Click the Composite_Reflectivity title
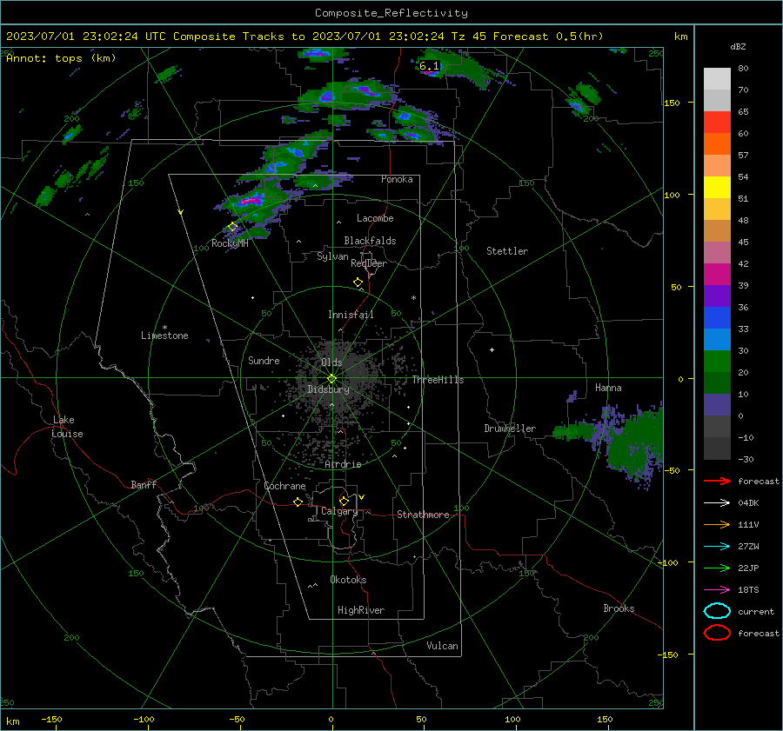 [391, 13]
